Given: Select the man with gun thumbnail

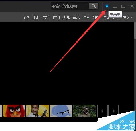Looking at the screenshot, I should [38, 111].
